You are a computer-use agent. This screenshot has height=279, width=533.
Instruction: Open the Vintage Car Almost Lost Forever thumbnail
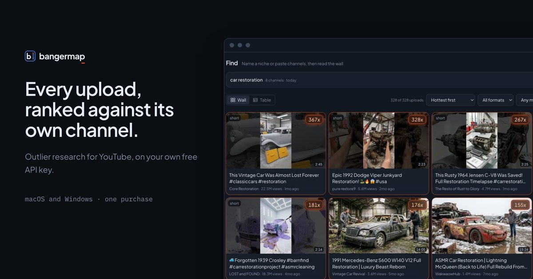tap(276, 140)
